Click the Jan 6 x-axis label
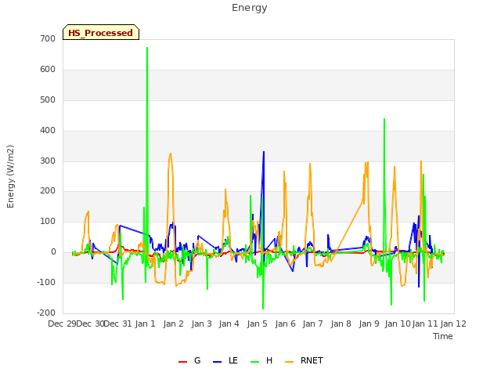501x376 pixels. click(285, 324)
